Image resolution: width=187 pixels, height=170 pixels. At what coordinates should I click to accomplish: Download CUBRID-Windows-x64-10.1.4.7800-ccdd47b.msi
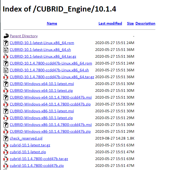(x=51, y=97)
